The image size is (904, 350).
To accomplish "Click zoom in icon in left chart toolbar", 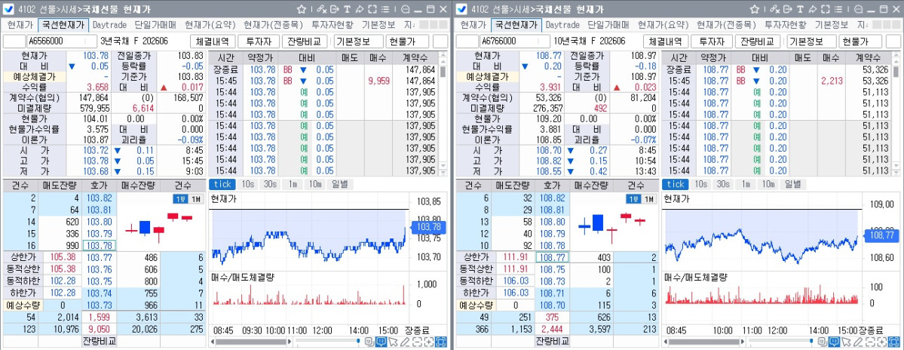I will click(x=428, y=342).
